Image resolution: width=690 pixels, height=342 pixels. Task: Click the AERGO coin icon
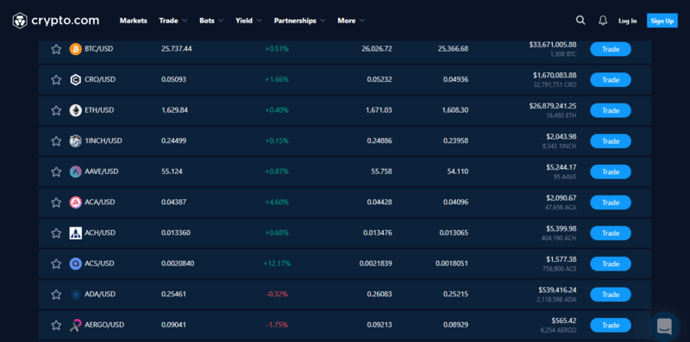[76, 326]
